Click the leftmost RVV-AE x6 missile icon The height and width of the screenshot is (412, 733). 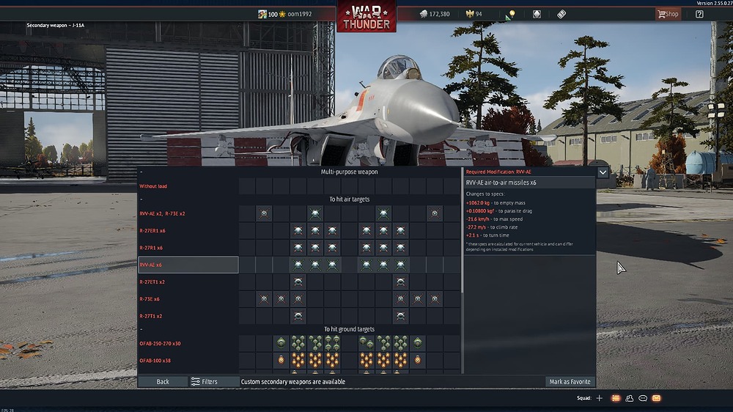(298, 265)
